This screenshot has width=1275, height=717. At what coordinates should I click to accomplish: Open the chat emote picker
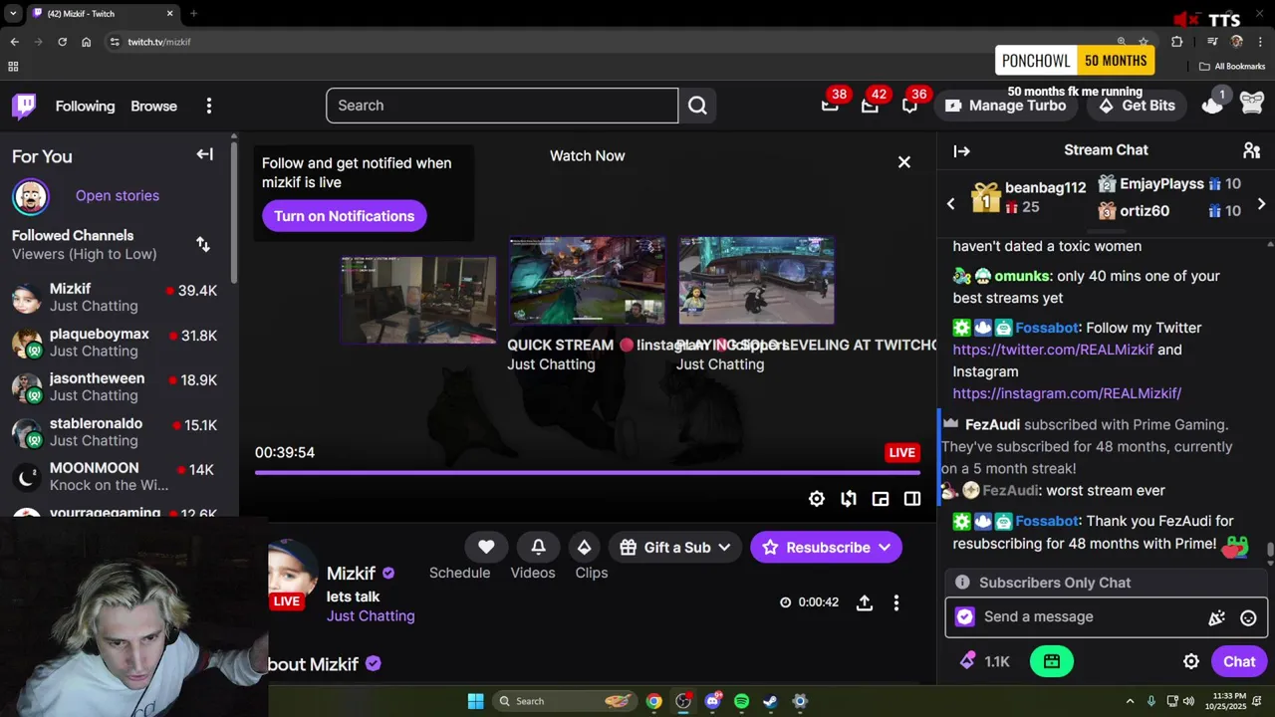1248,617
